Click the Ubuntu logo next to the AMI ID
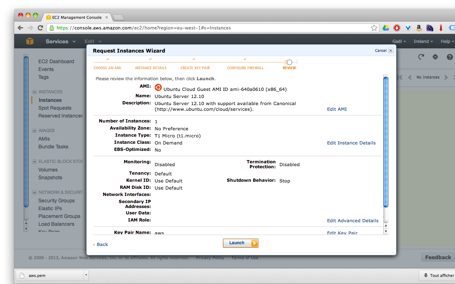Screen dimensions: 455x284 pos(158,87)
